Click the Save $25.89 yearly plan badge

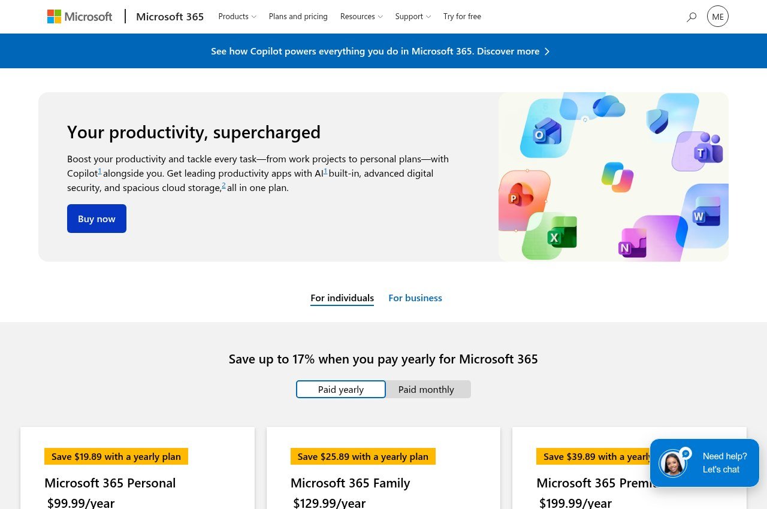(363, 456)
